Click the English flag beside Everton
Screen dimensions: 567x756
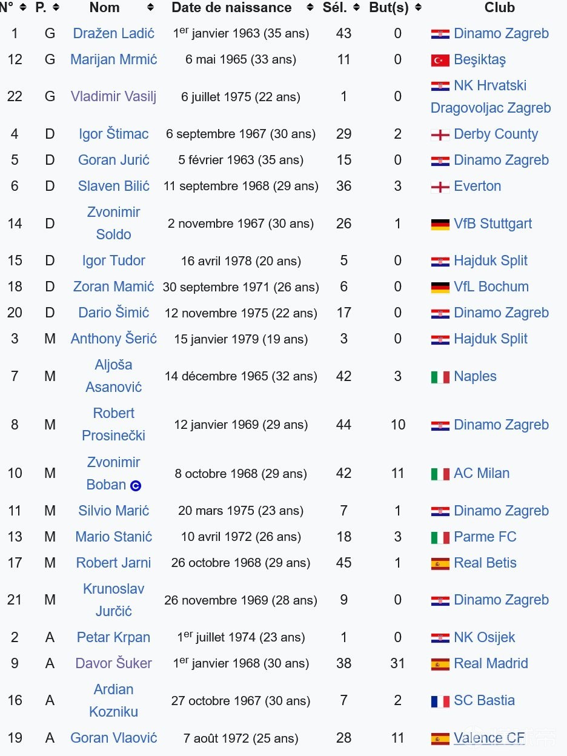440,187
